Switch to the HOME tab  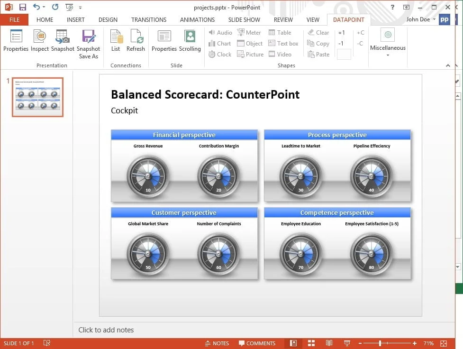tap(45, 20)
